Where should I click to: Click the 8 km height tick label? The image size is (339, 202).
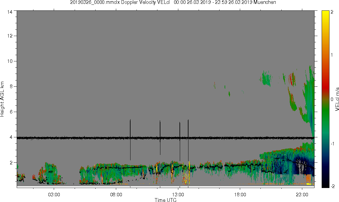coord(11,86)
